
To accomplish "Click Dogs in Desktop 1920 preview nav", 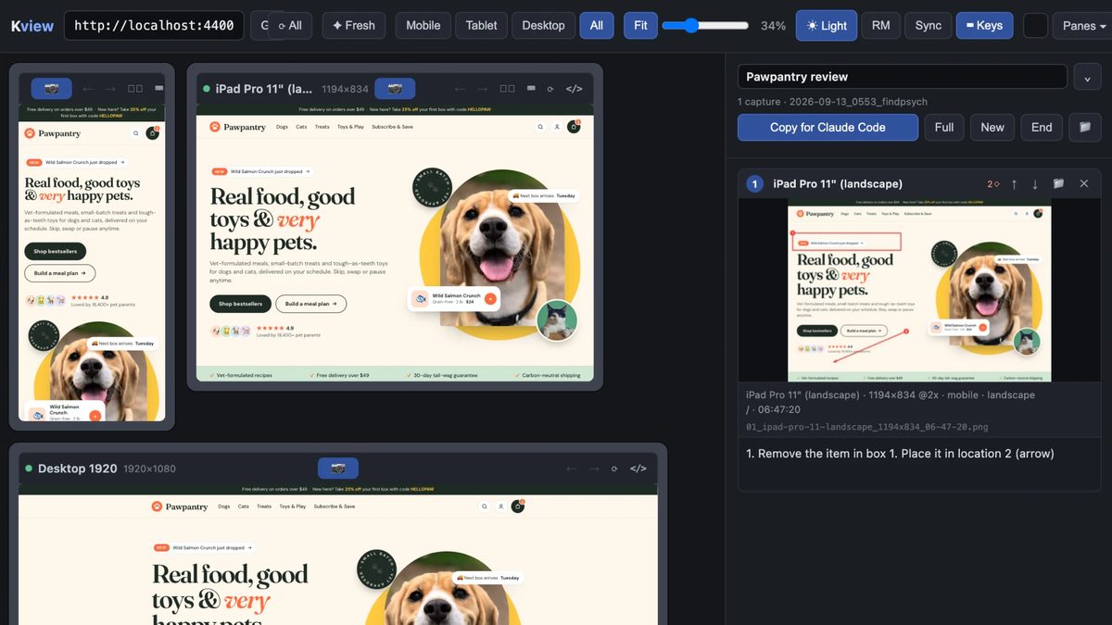I will (x=224, y=506).
